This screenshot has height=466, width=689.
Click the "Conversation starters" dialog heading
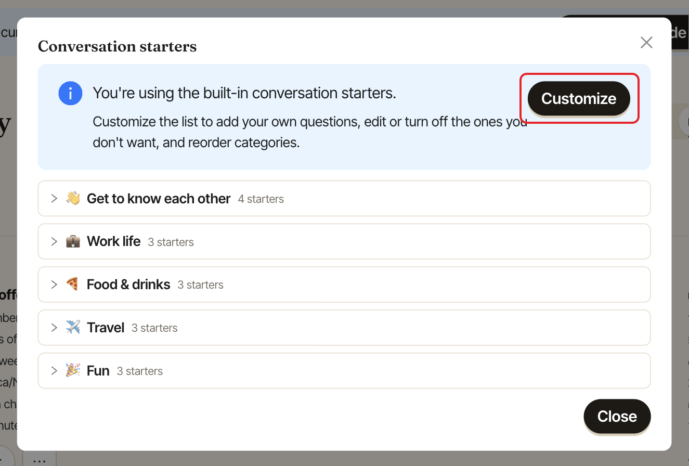click(x=118, y=47)
